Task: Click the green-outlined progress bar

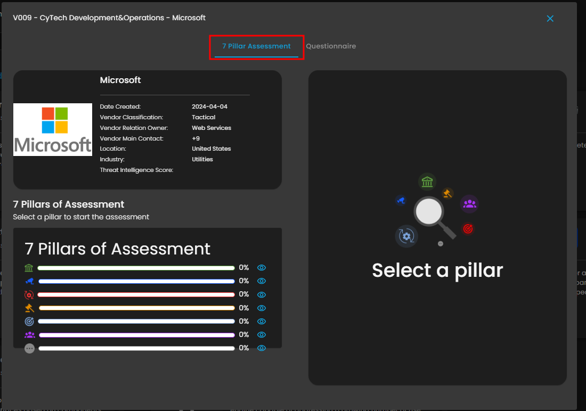Action: pyautogui.click(x=136, y=268)
